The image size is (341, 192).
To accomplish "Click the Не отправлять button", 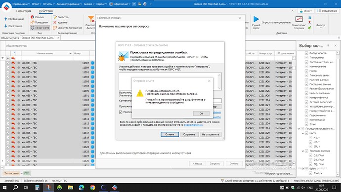I will pyautogui.click(x=211, y=134).
